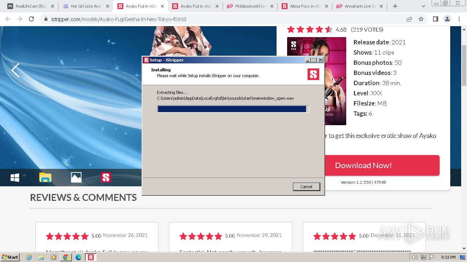Open the tab search dropdown arrow

pos(424,6)
